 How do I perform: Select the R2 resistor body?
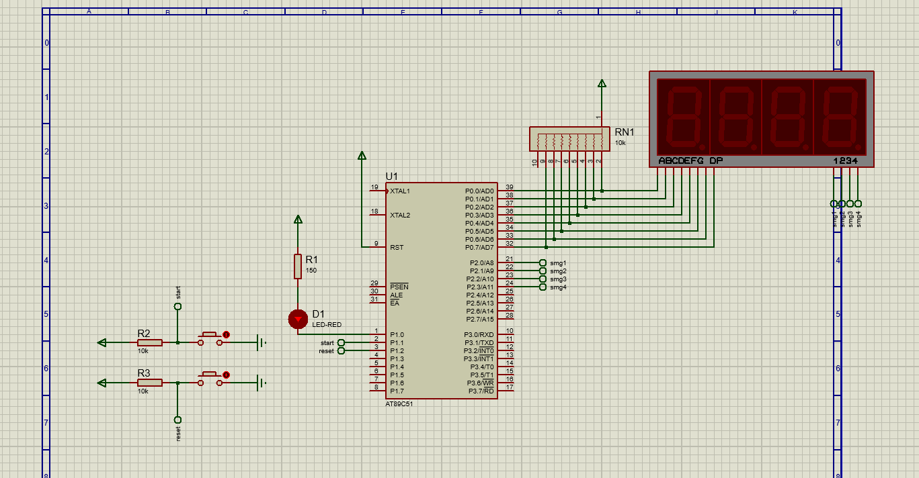(150, 342)
